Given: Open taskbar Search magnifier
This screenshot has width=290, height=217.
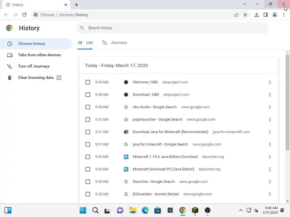Looking at the screenshot, I should [95, 210].
